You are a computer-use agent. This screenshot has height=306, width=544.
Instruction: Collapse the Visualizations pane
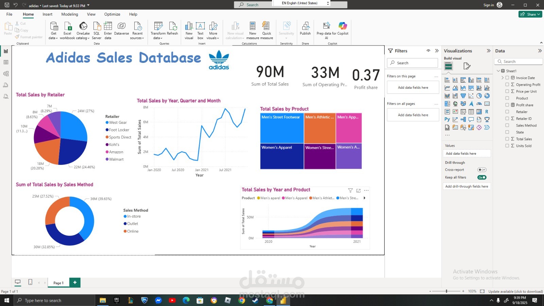click(x=489, y=51)
